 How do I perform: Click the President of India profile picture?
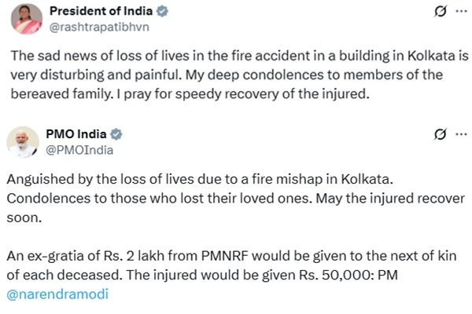[27, 19]
